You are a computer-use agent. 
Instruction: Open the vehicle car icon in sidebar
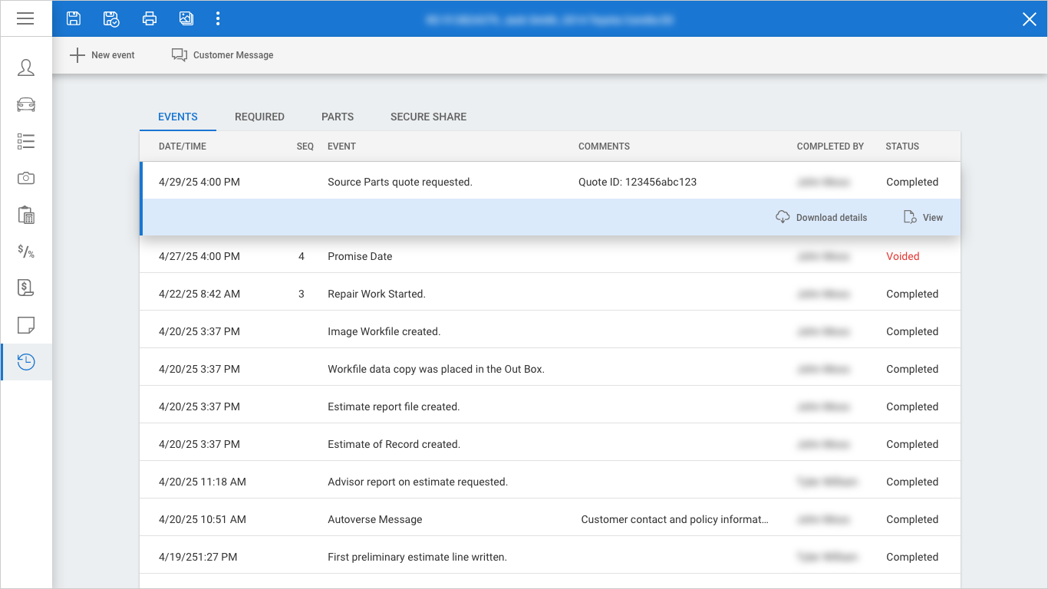(x=26, y=104)
